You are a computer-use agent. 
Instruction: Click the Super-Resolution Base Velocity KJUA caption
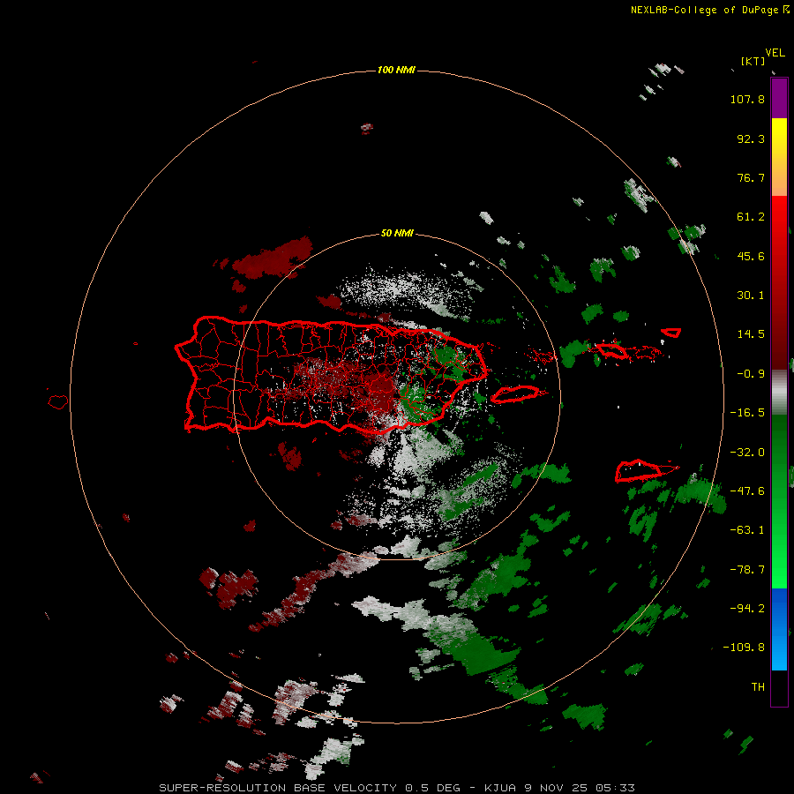[x=397, y=788]
